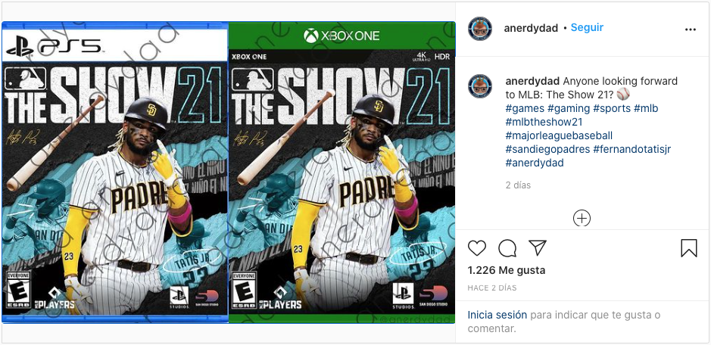Click the avatar next to the caption
This screenshot has width=711, height=345.
click(480, 86)
